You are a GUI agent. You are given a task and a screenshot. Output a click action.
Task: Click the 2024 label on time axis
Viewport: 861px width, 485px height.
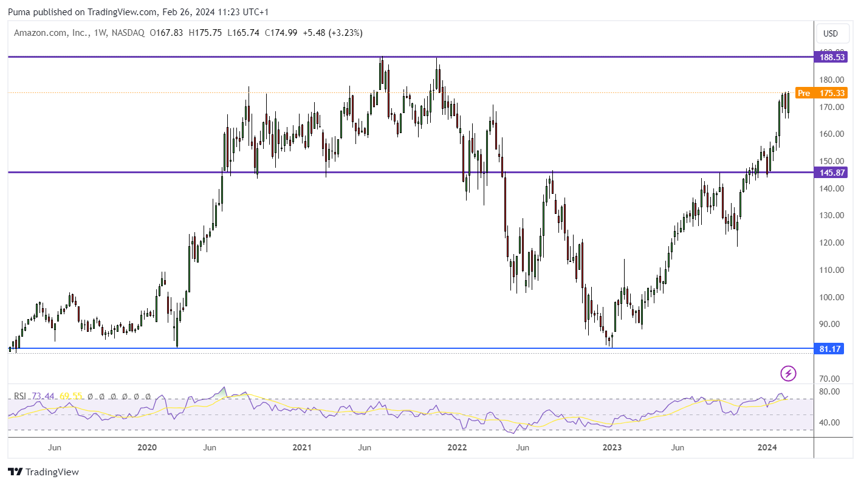click(767, 447)
